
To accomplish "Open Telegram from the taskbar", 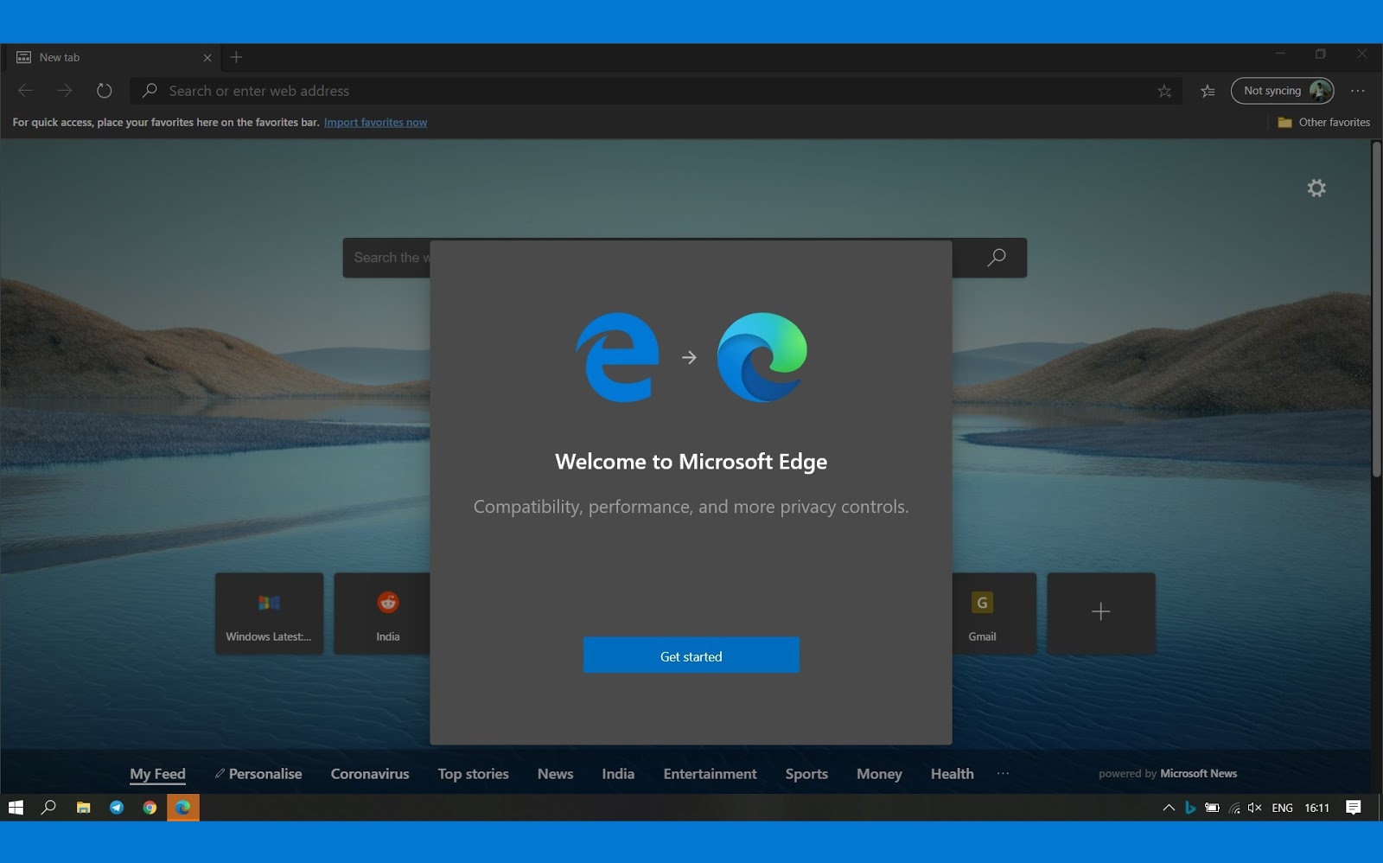I will click(117, 808).
